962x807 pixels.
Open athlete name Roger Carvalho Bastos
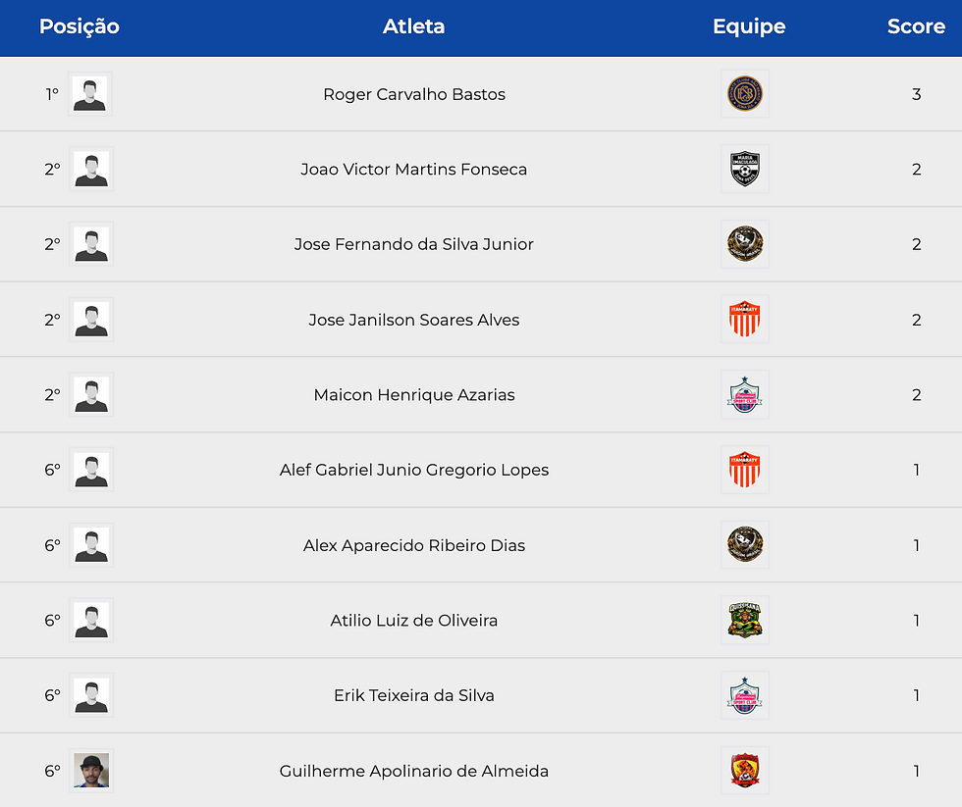414,94
